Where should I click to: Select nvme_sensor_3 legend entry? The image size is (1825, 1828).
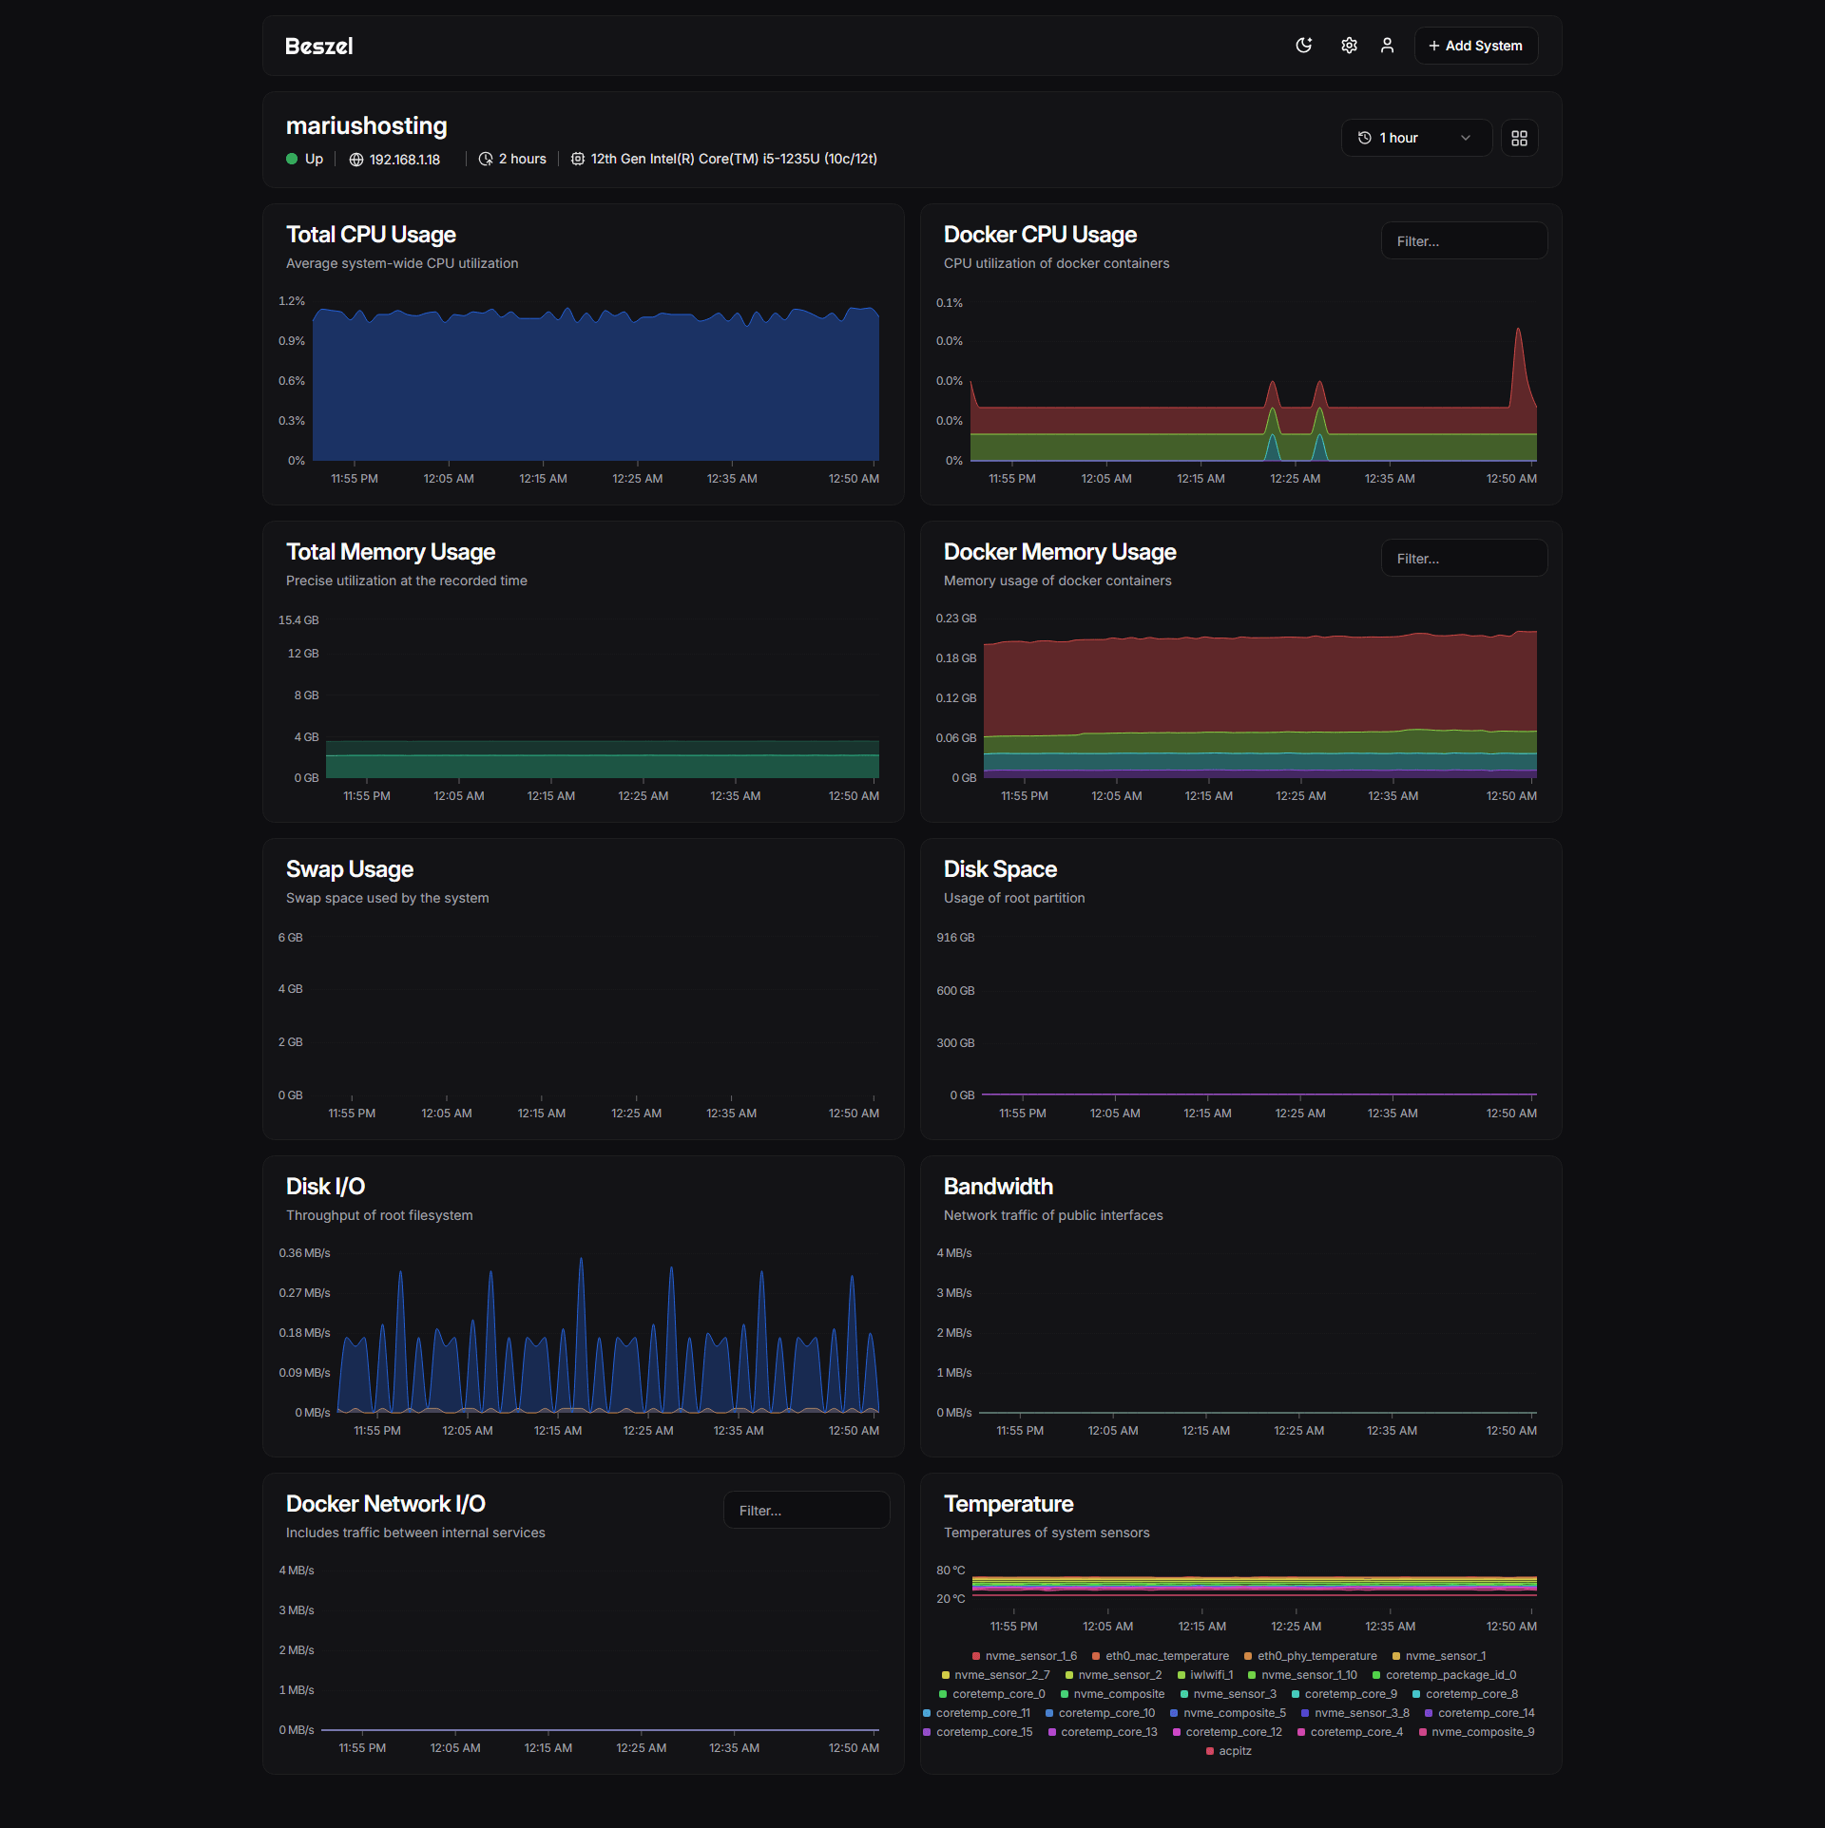[1228, 1694]
